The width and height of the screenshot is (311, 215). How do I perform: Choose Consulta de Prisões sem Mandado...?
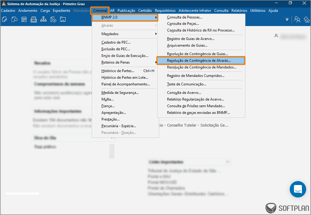coord(201,106)
